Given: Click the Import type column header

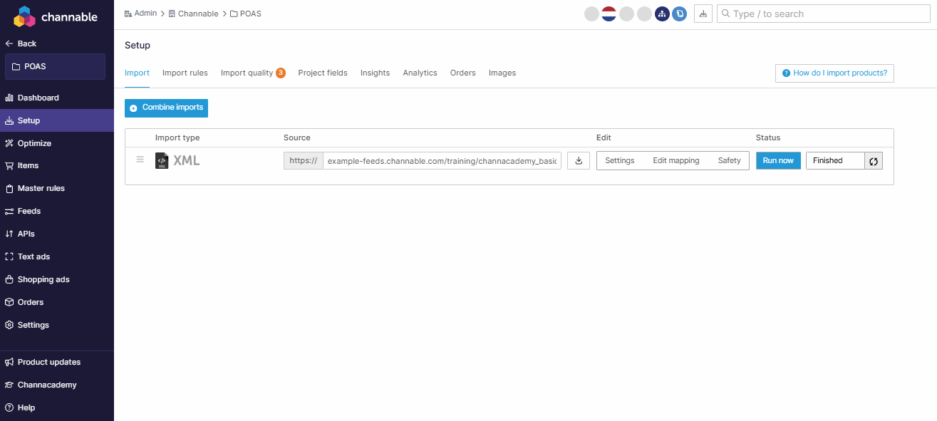Looking at the screenshot, I should tap(177, 137).
